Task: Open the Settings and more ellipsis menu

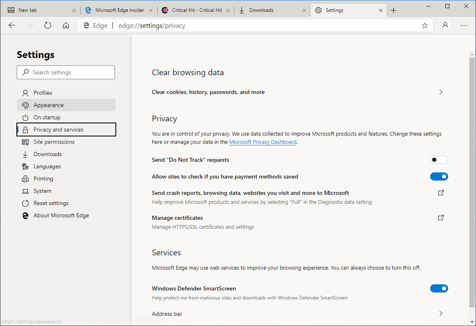Action: (x=464, y=25)
